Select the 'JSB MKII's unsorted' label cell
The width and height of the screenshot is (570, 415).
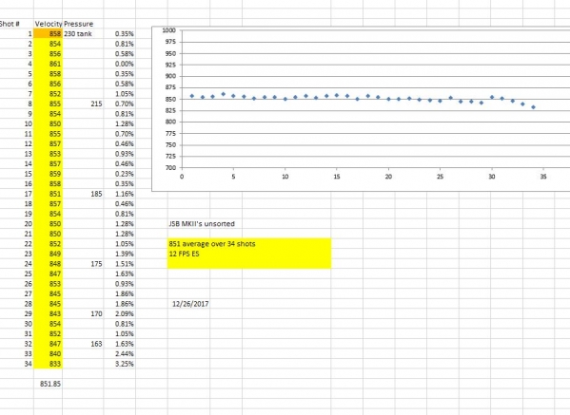pyautogui.click(x=202, y=224)
